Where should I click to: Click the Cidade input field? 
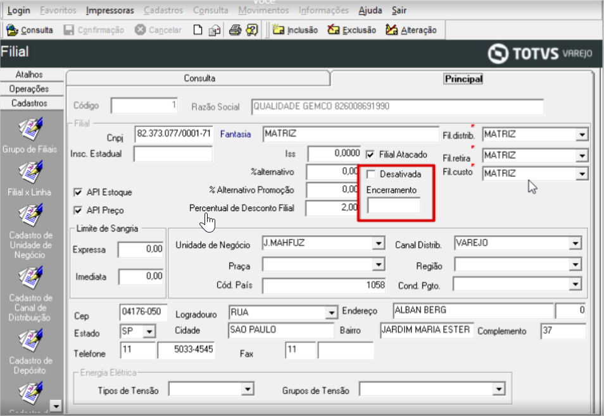281,330
